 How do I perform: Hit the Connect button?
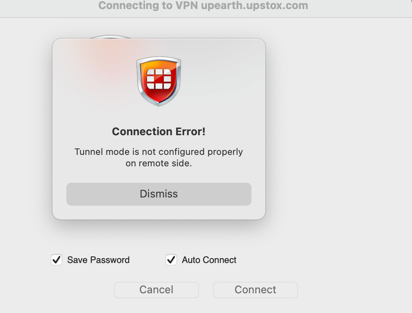point(255,290)
